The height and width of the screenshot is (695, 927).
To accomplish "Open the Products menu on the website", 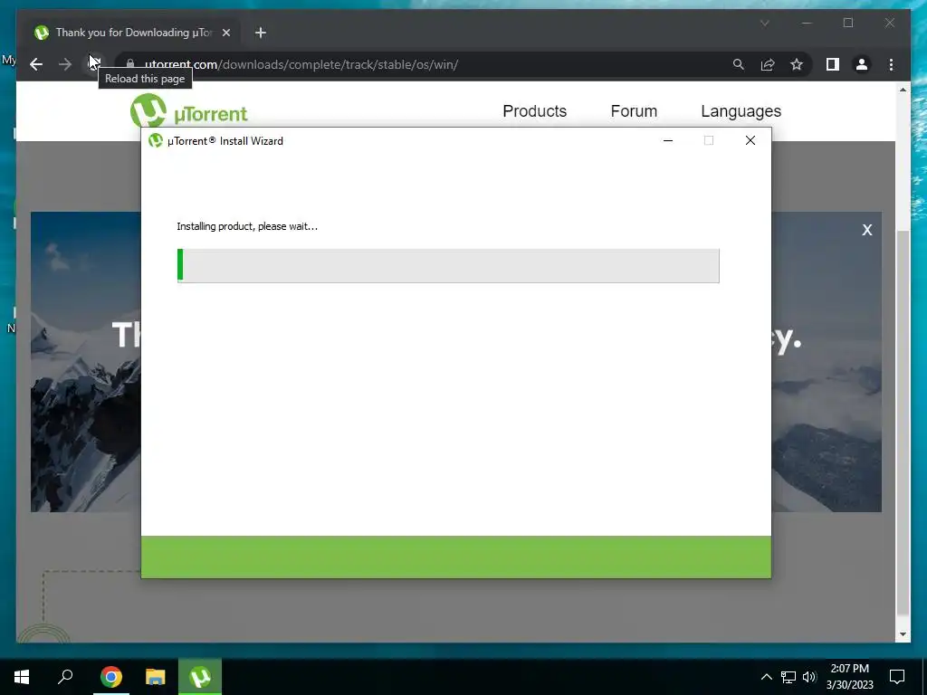I will point(534,111).
